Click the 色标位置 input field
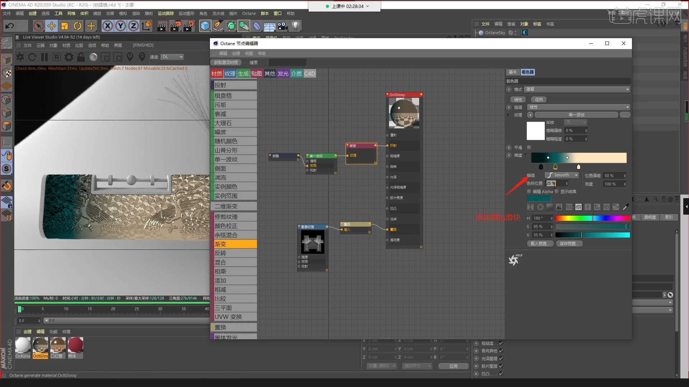 point(557,183)
